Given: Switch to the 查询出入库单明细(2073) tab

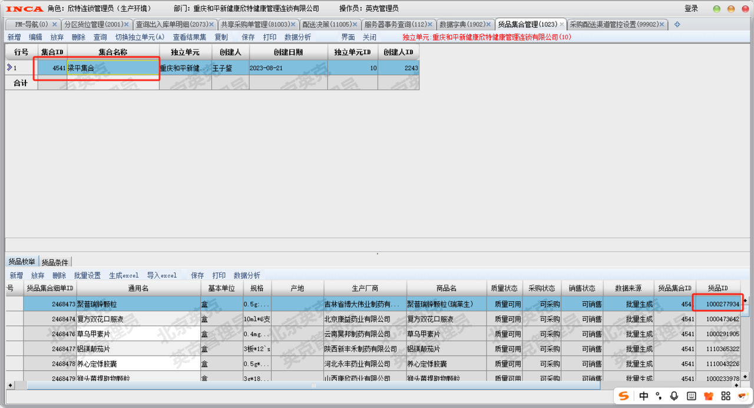Looking at the screenshot, I should [171, 24].
